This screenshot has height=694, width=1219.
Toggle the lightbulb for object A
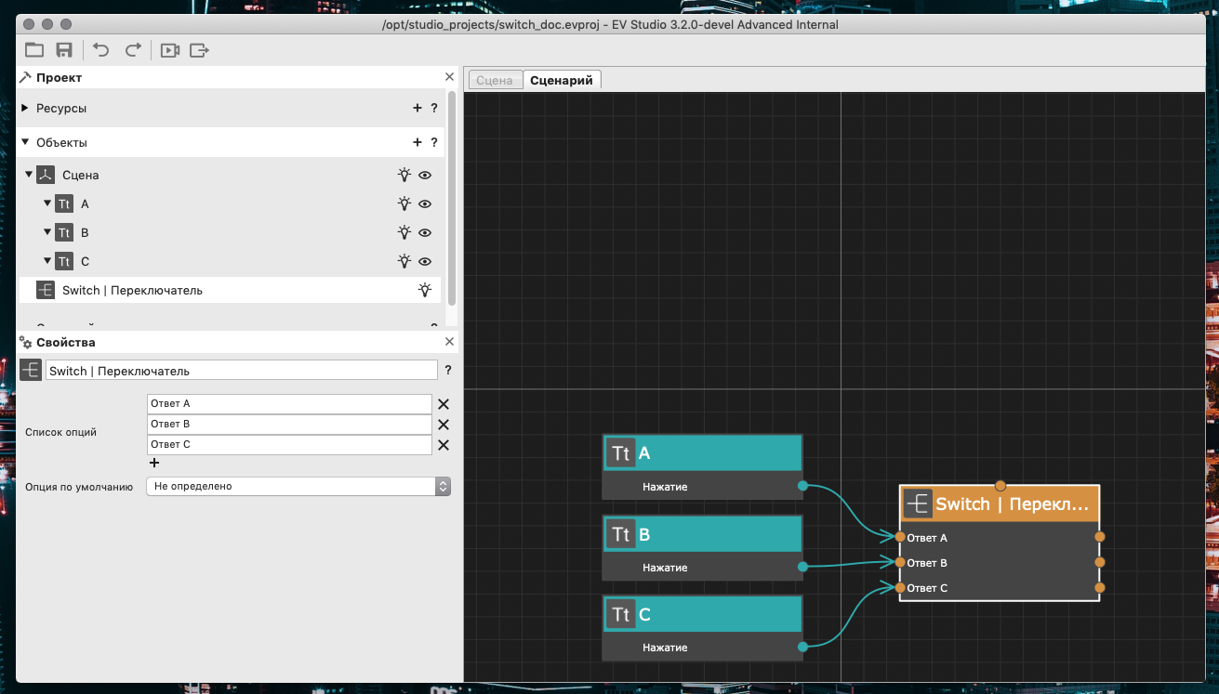coord(404,203)
